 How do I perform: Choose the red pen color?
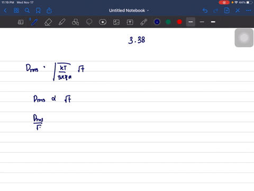point(179,22)
